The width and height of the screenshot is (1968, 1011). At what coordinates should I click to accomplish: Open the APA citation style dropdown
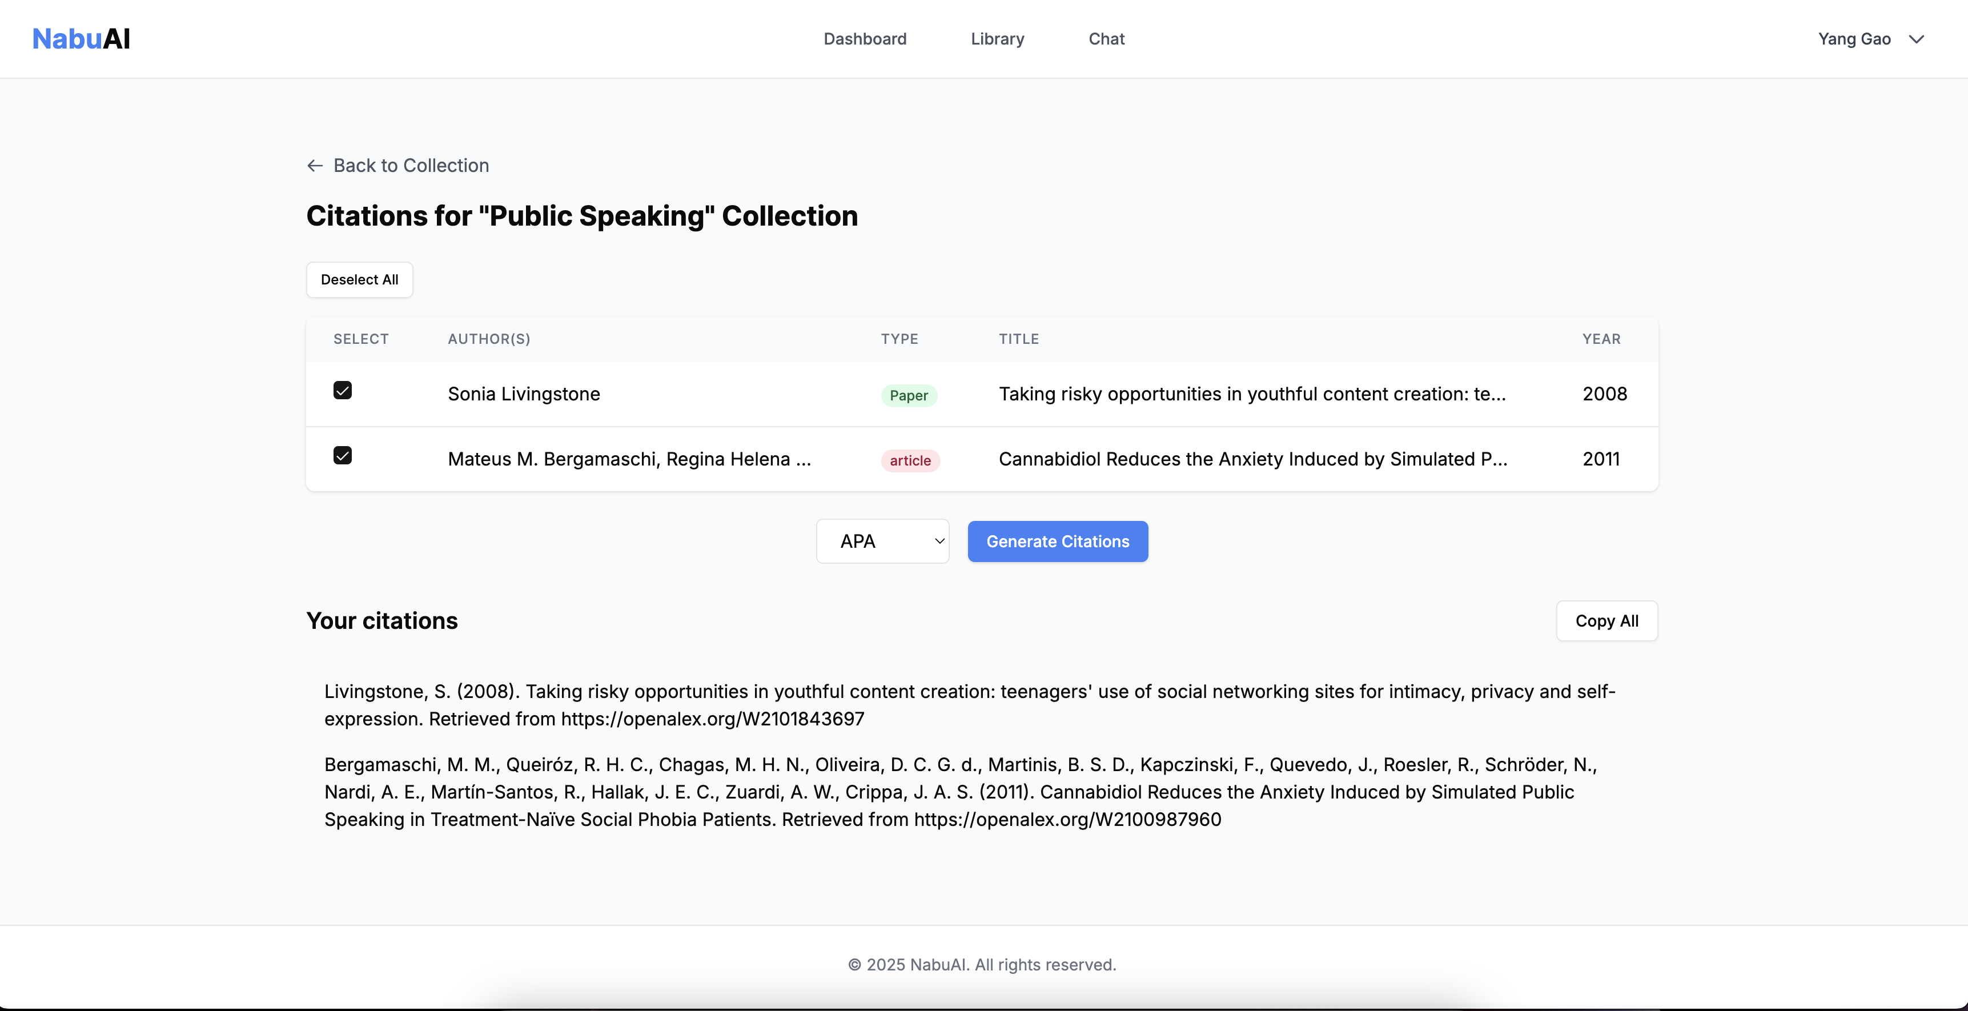coord(882,541)
